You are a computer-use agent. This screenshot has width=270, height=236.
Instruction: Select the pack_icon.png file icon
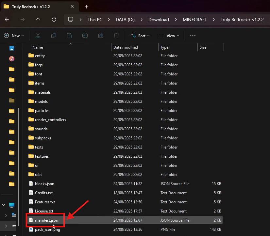click(x=31, y=229)
